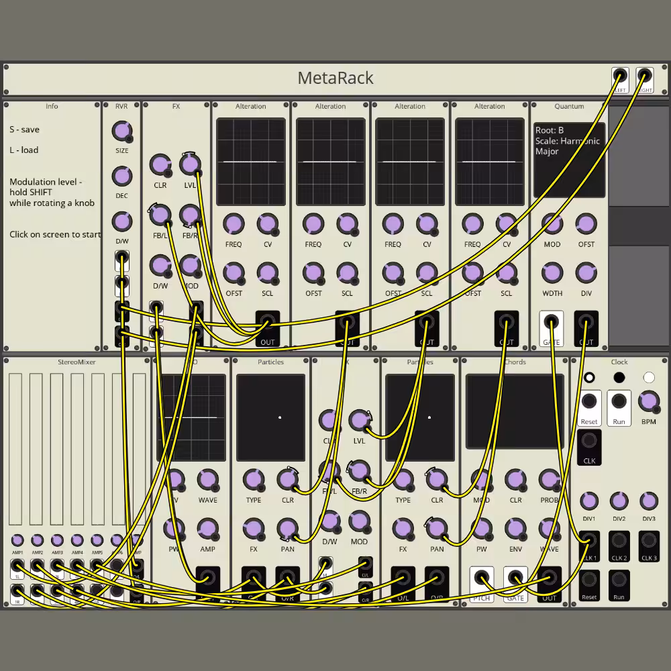This screenshot has width=671, height=671.
Task: Click the Quantum OFST knob
Action: point(586,224)
